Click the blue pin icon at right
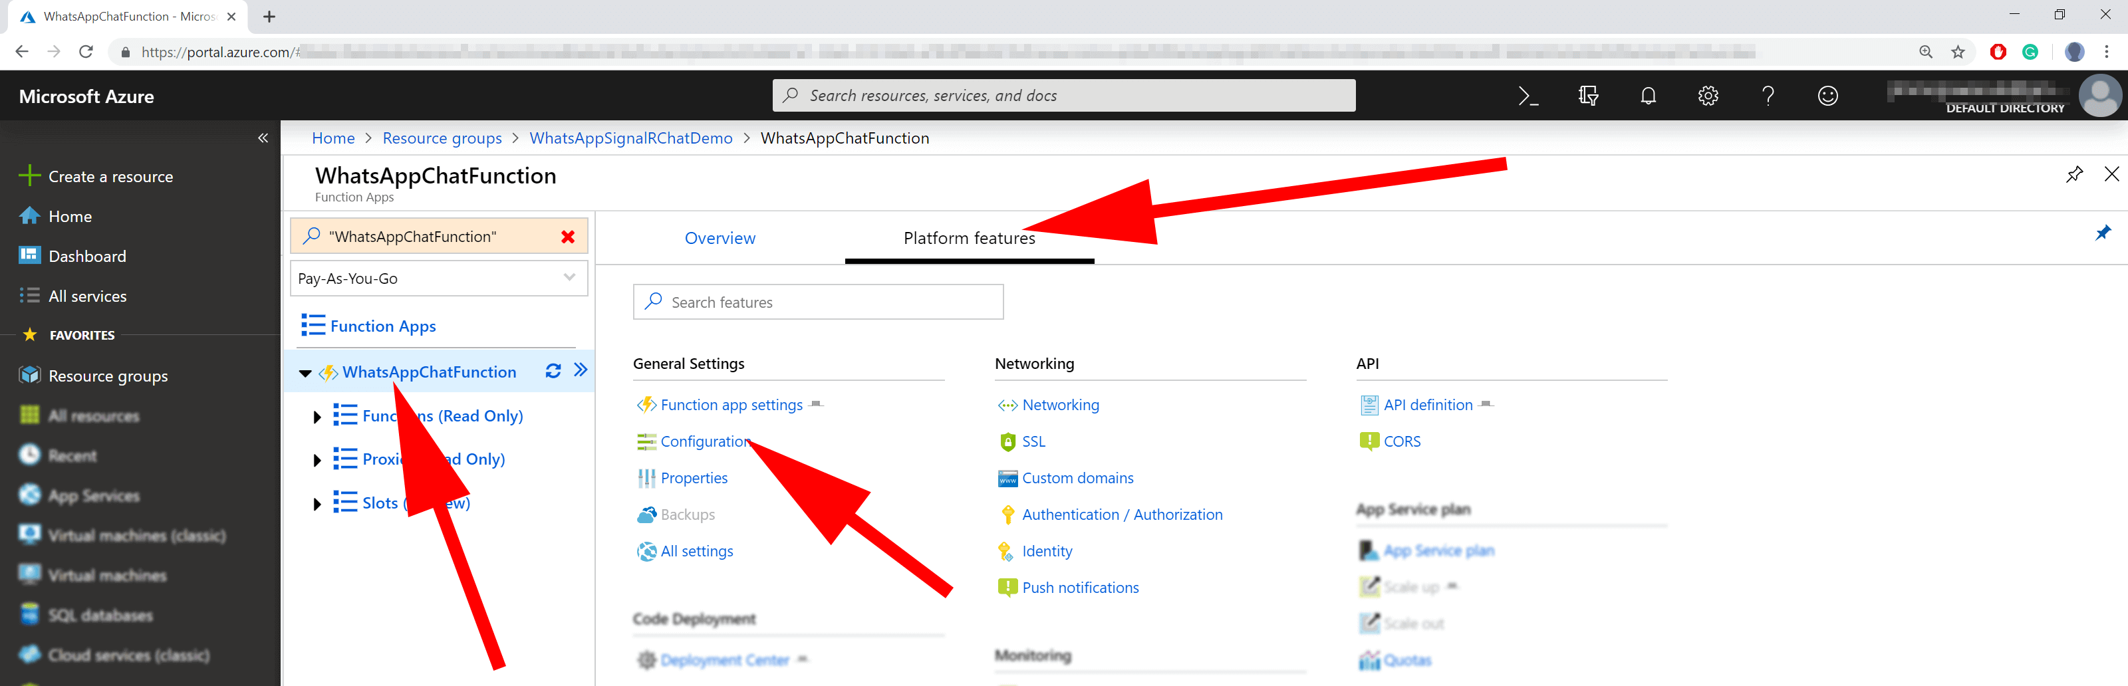 coord(2102,233)
